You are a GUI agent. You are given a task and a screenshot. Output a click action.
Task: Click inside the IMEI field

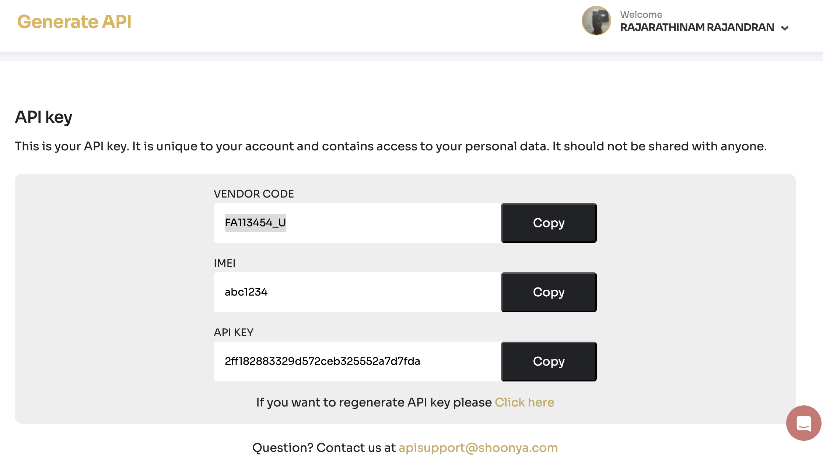point(357,292)
